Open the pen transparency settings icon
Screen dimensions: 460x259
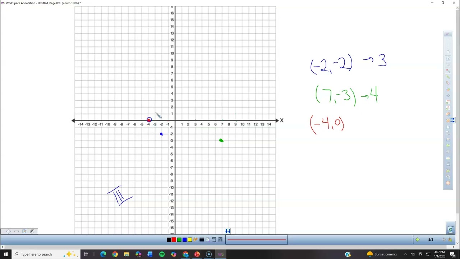tap(208, 240)
